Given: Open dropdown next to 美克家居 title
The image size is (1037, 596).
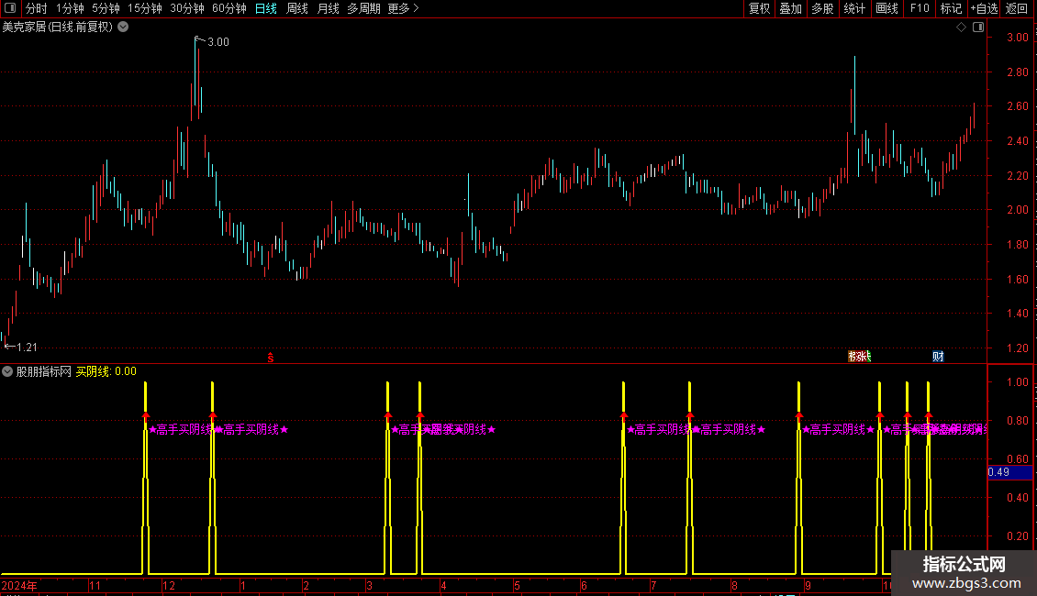Looking at the screenshot, I should [123, 28].
